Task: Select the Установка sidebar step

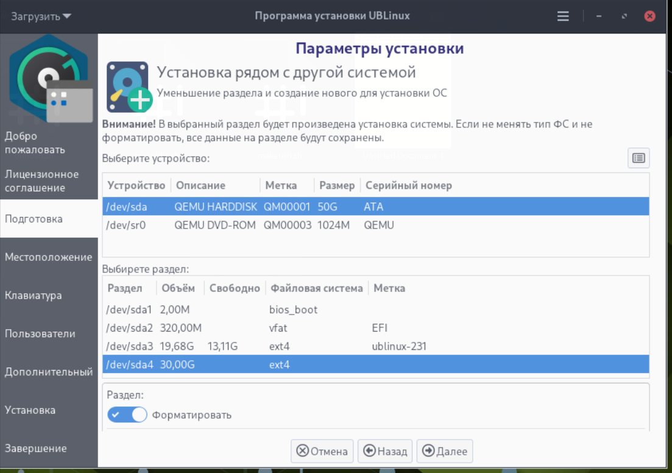Action: [x=49, y=410]
